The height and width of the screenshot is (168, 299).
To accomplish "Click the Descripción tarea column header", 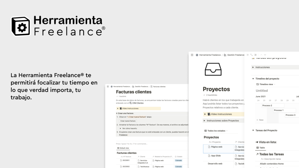I will [271, 159].
